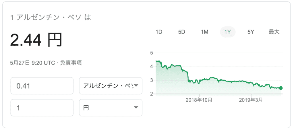Show the 最大 (max) range chart

coord(274,32)
